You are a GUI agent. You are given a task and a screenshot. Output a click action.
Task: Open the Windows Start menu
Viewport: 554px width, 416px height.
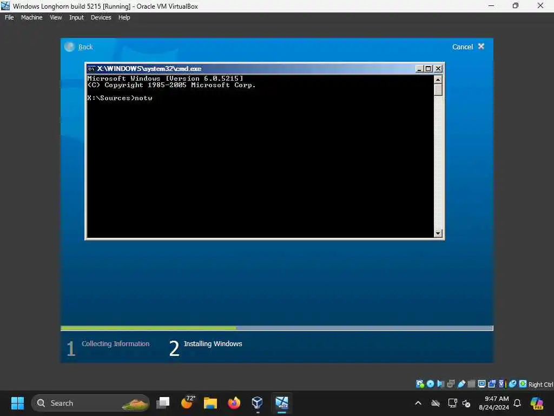(17, 403)
